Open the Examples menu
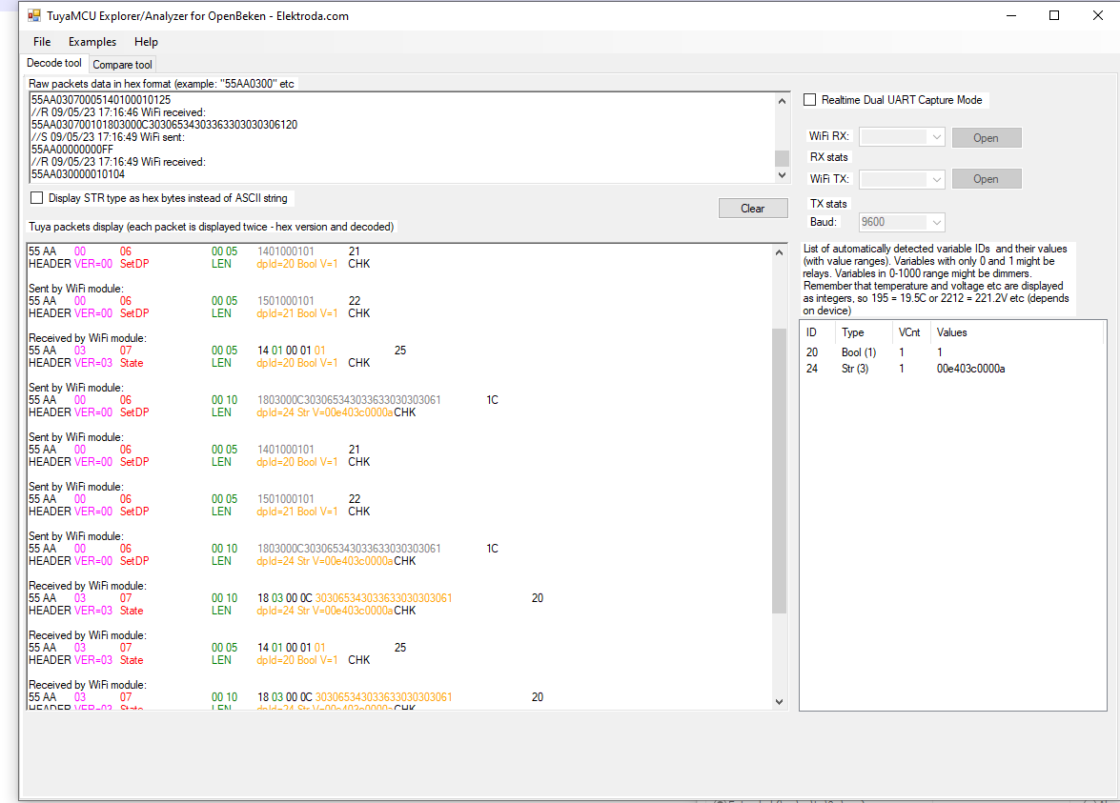 click(92, 41)
